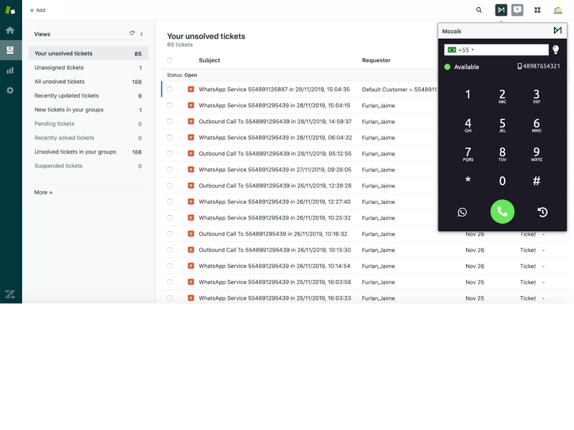Select all tickets with header checkbox
Screen dimensions: 574x430
[x=169, y=60]
